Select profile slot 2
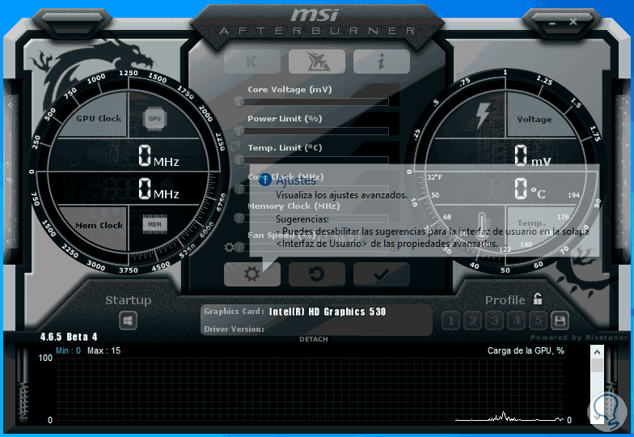 coord(472,320)
